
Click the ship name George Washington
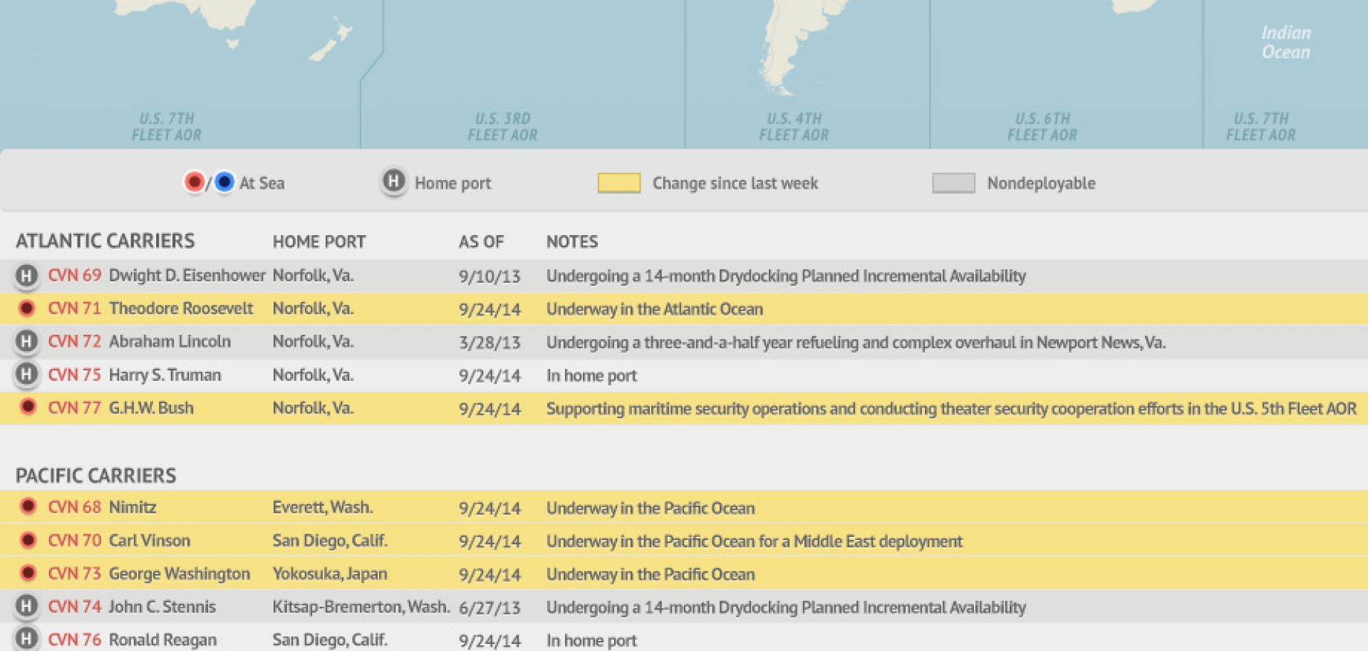[x=180, y=574]
